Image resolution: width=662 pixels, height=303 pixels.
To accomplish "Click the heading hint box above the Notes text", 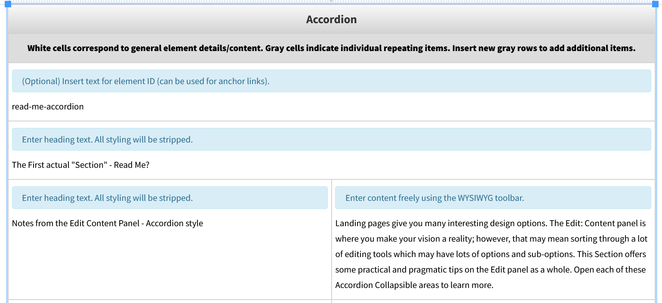I will point(169,198).
